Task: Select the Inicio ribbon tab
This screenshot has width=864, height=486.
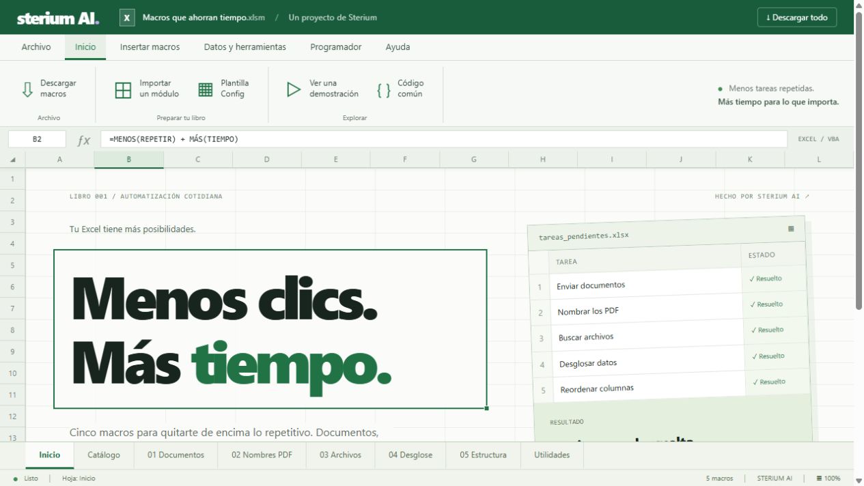Action: 85,47
